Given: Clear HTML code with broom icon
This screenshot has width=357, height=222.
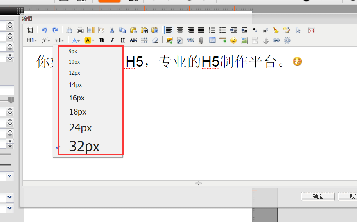Looking at the screenshot, I should tap(276, 30).
